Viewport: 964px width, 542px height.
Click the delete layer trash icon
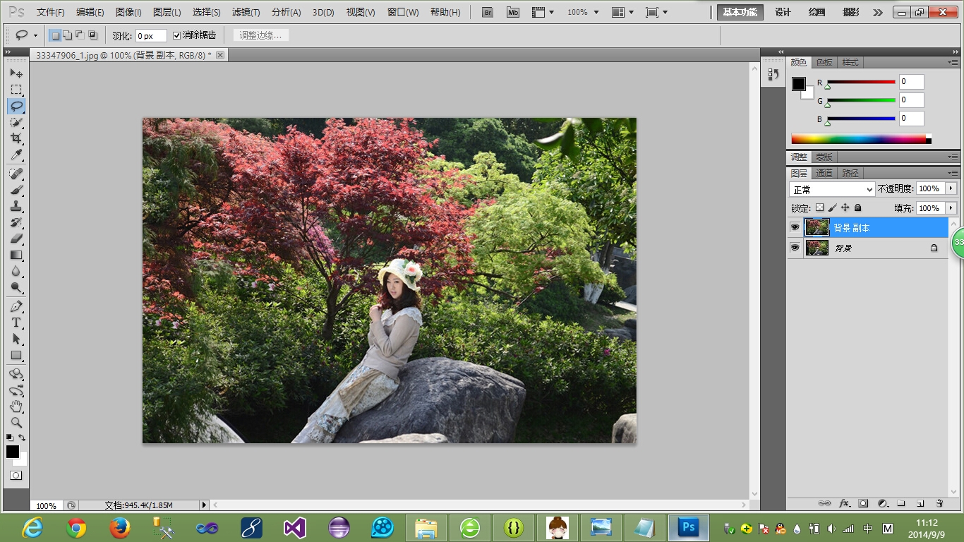(x=939, y=503)
